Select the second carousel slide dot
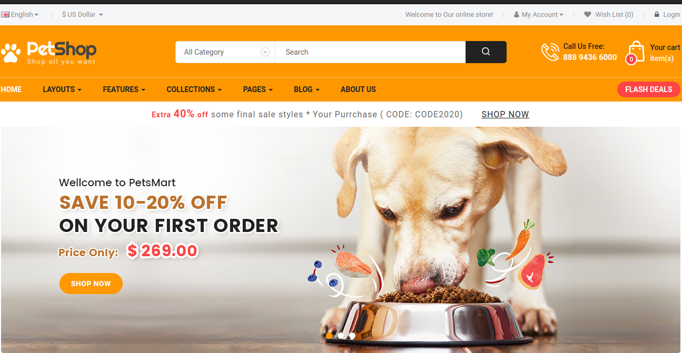Image resolution: width=682 pixels, height=353 pixels. click(x=341, y=335)
